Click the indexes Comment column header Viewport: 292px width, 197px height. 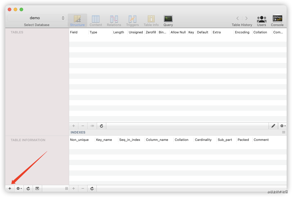coord(270,140)
